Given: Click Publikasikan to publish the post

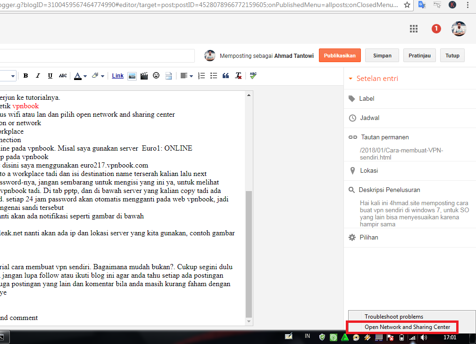Looking at the screenshot, I should [x=340, y=56].
